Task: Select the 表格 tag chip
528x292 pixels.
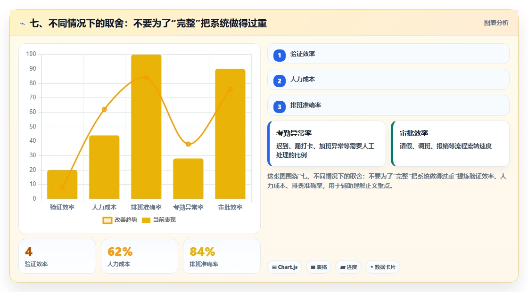Action: coord(319,267)
